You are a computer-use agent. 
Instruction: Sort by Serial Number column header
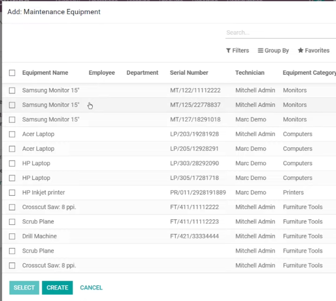[x=189, y=73]
